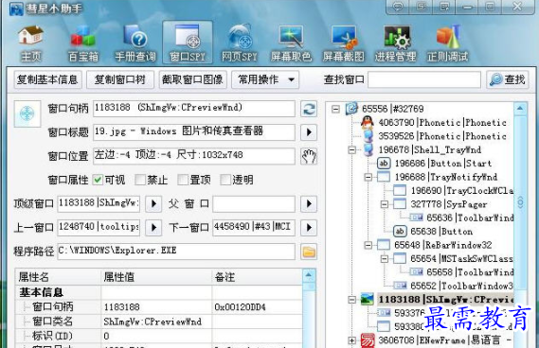Click the ShImgVw:CPreviewWnd class name cell
Screen dimensions: 539x348
pyautogui.click(x=156, y=322)
